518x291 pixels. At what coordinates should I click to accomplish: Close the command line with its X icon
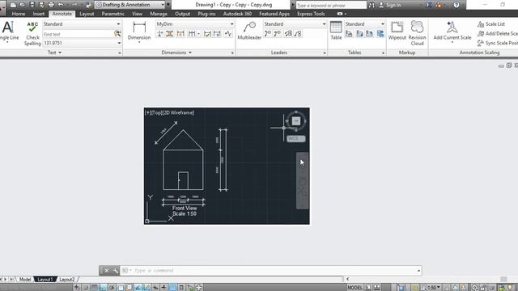pos(107,271)
